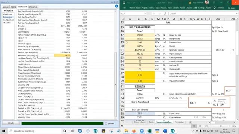Open the Design tab in valve window
239x134 pixels.
[x=6, y=7]
